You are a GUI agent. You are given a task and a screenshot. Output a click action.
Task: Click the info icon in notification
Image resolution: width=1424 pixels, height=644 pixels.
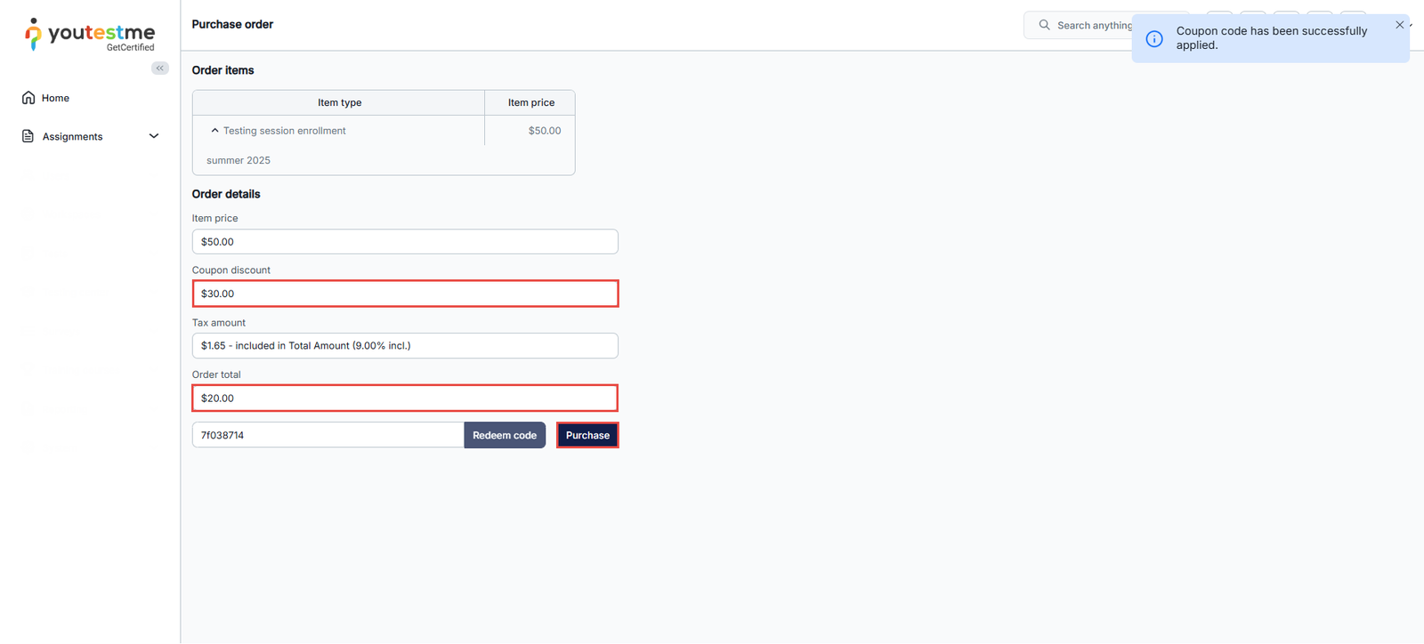pyautogui.click(x=1153, y=38)
